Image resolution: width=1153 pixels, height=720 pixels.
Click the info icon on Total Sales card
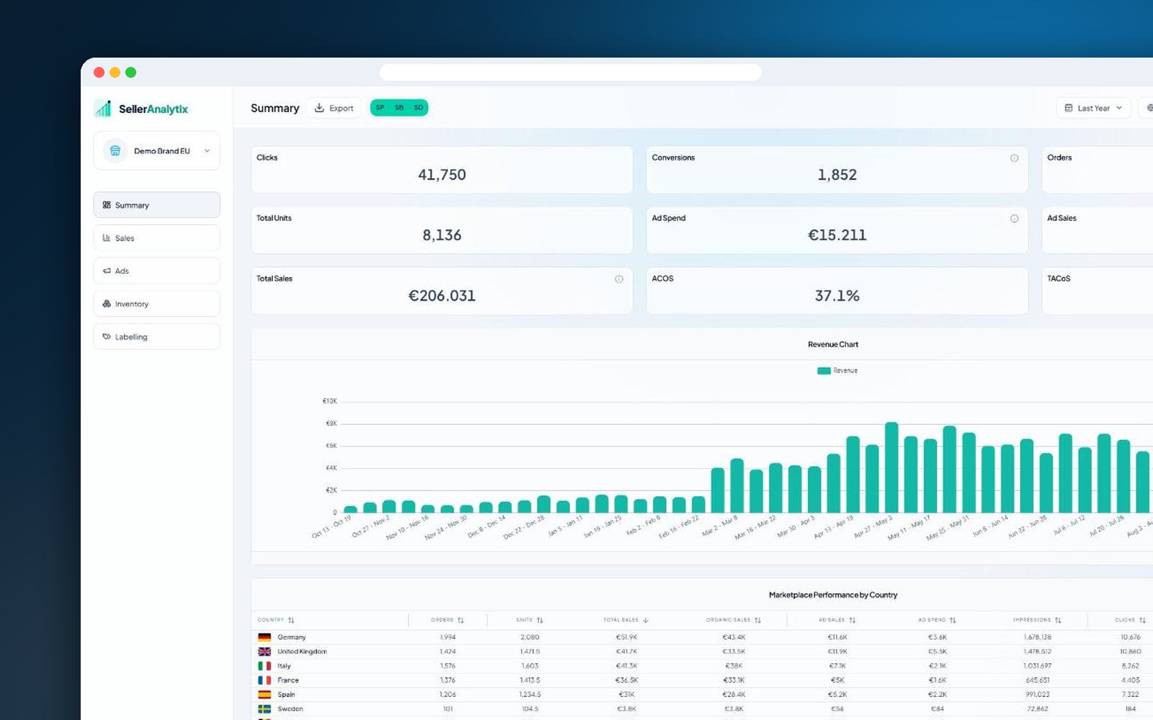point(618,279)
